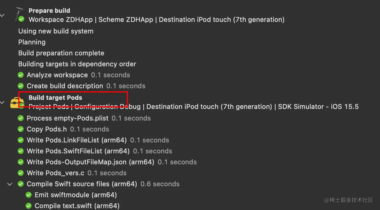Click Building targets in dependency order line

coord(77,64)
